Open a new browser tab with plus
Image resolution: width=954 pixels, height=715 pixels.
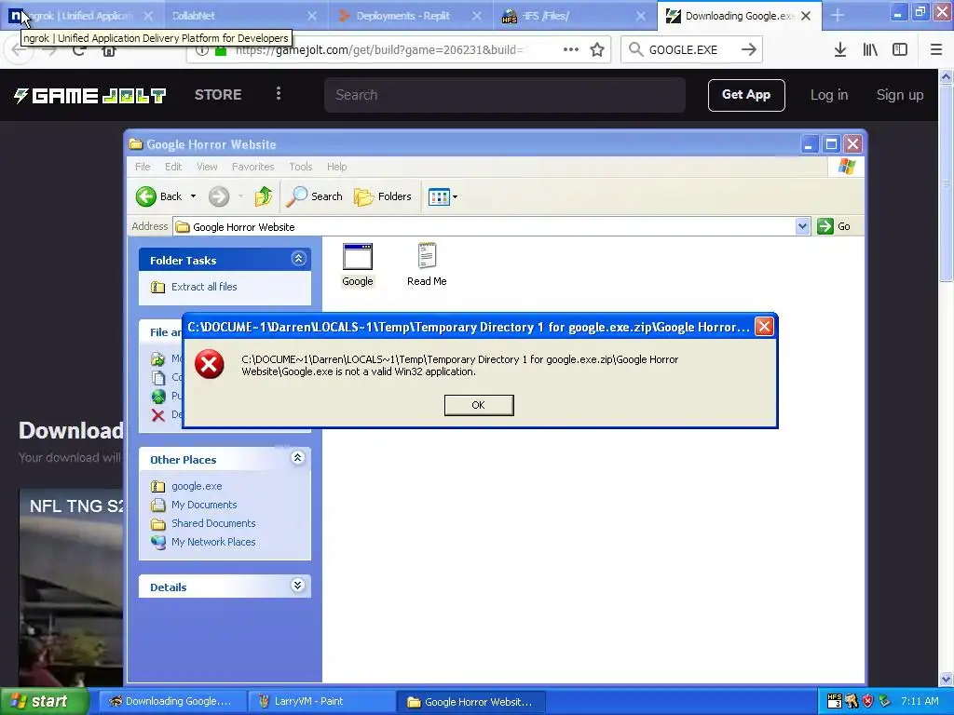point(838,16)
